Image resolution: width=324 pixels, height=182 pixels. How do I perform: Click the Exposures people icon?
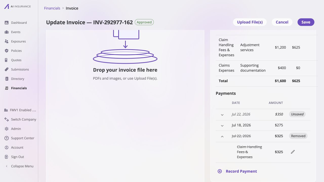click(7, 41)
